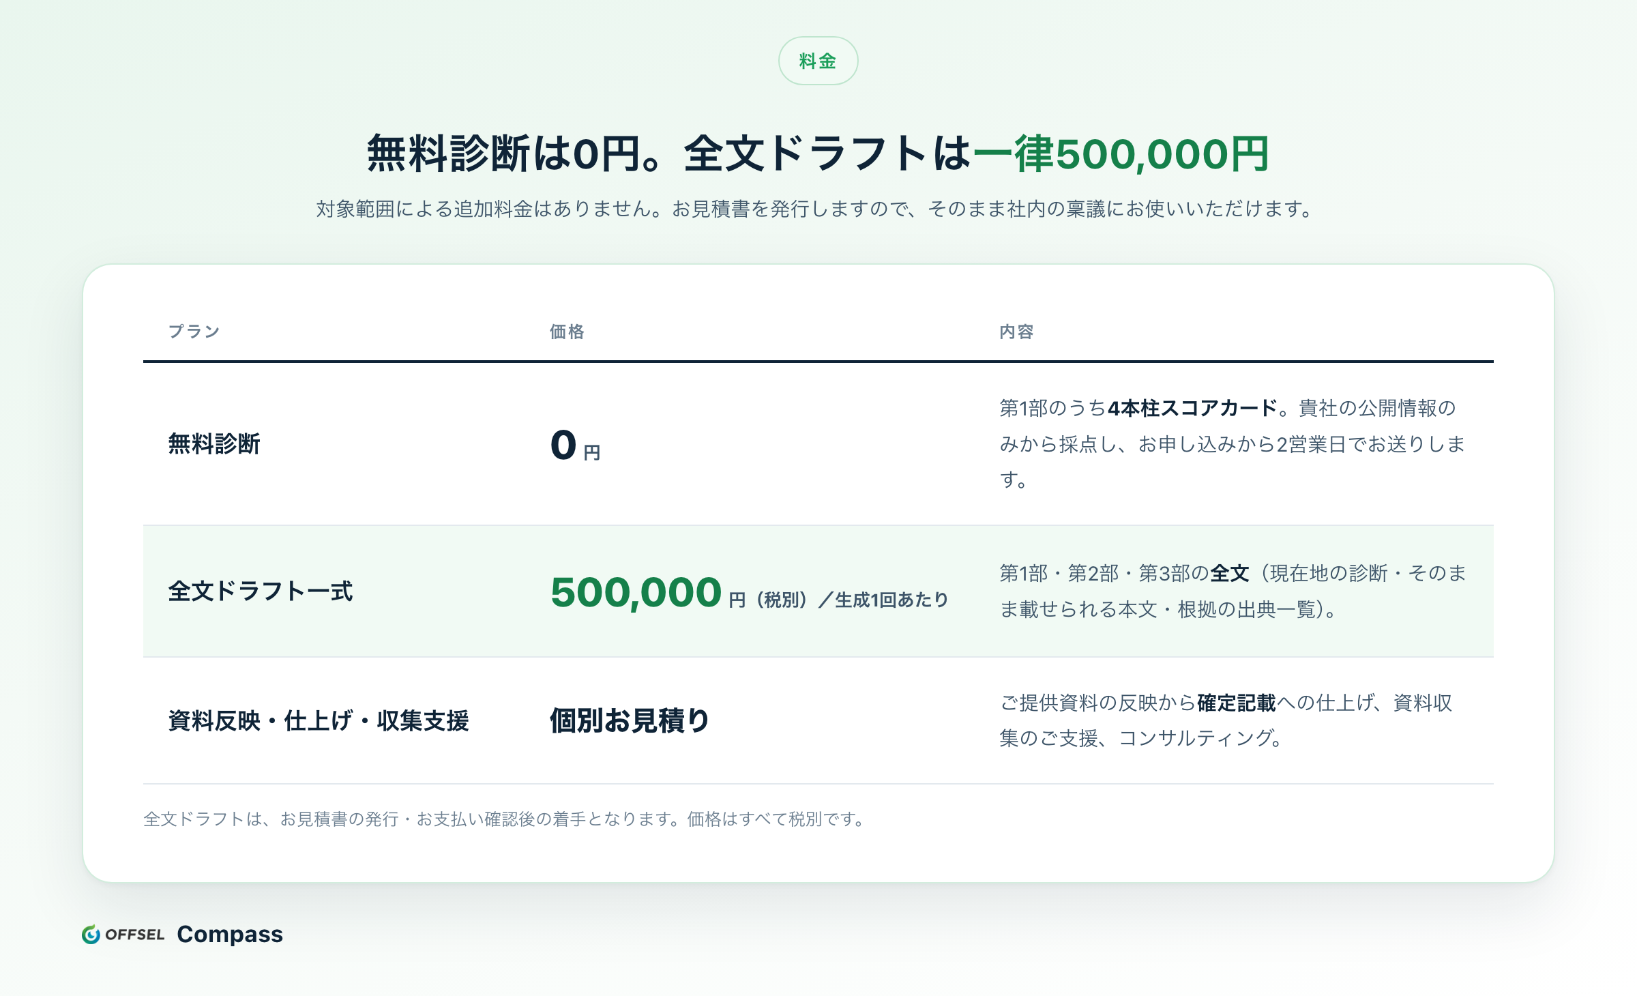Click the green 500,000 price figure

point(636,591)
